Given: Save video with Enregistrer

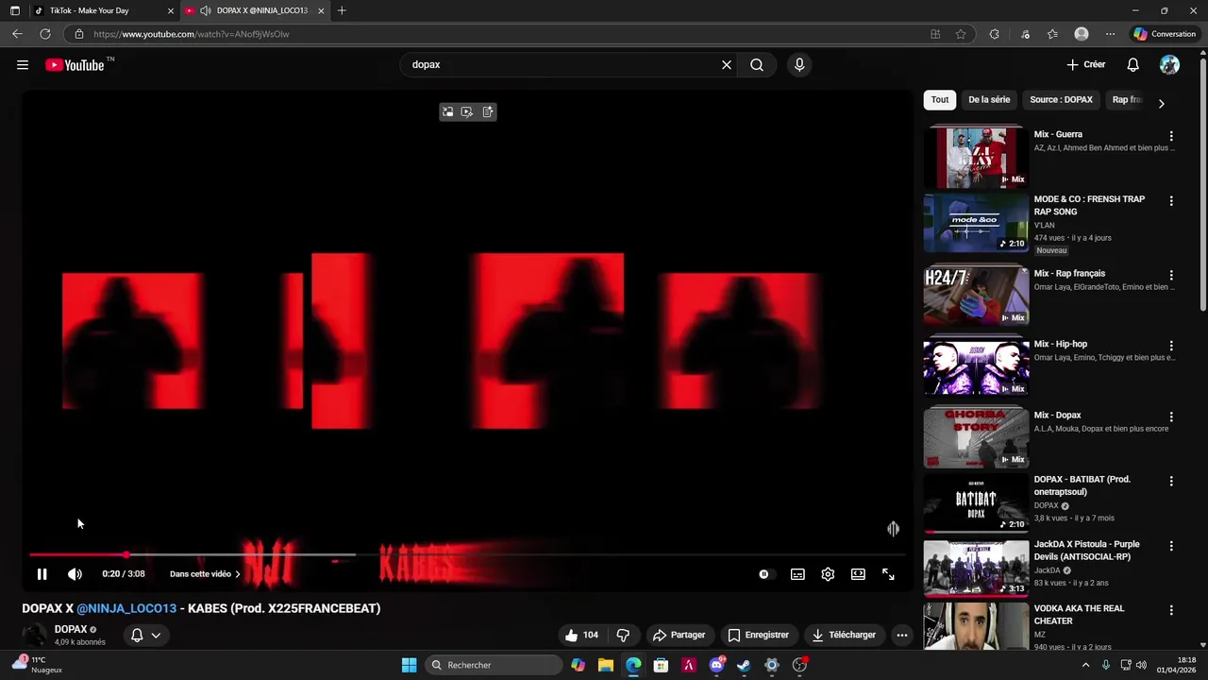Looking at the screenshot, I should 758,636.
